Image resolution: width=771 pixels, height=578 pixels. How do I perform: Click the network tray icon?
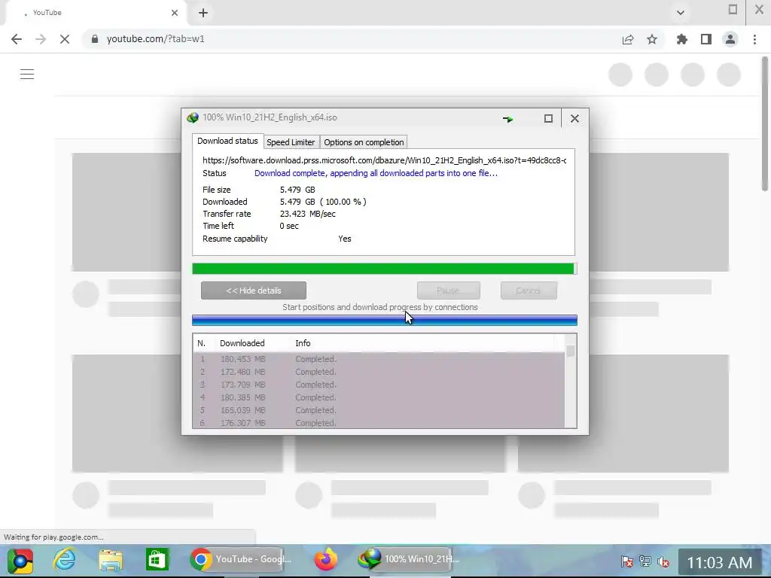click(x=645, y=561)
